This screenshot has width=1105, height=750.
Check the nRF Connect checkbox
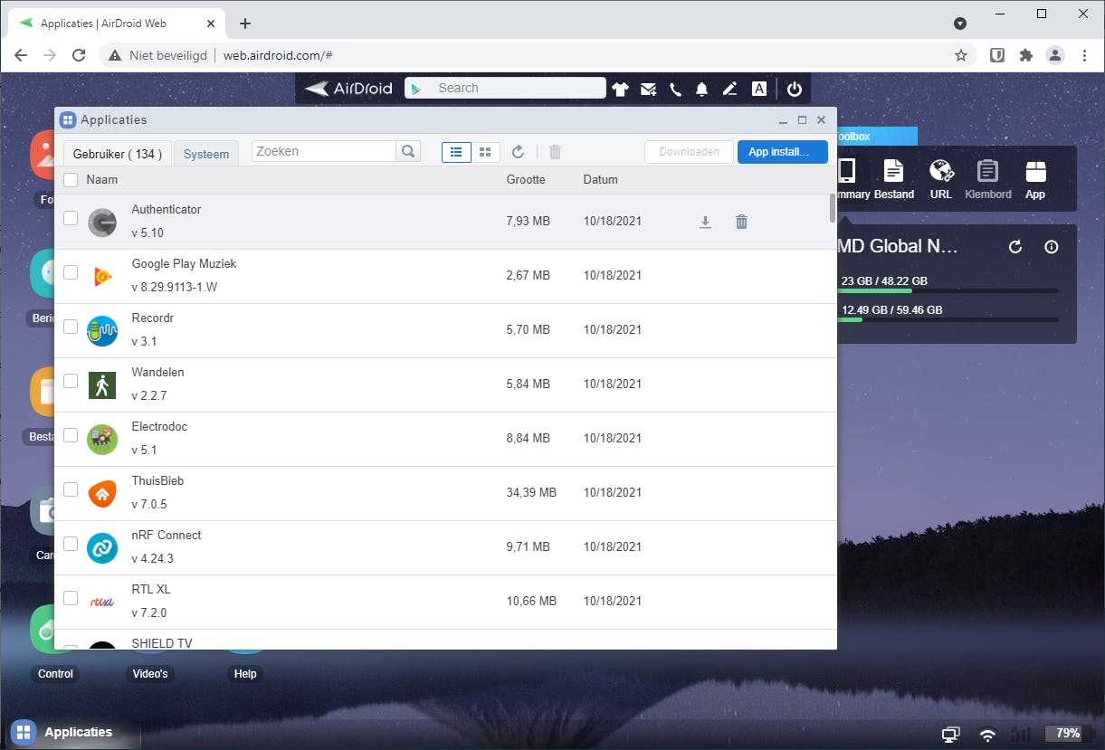point(71,544)
